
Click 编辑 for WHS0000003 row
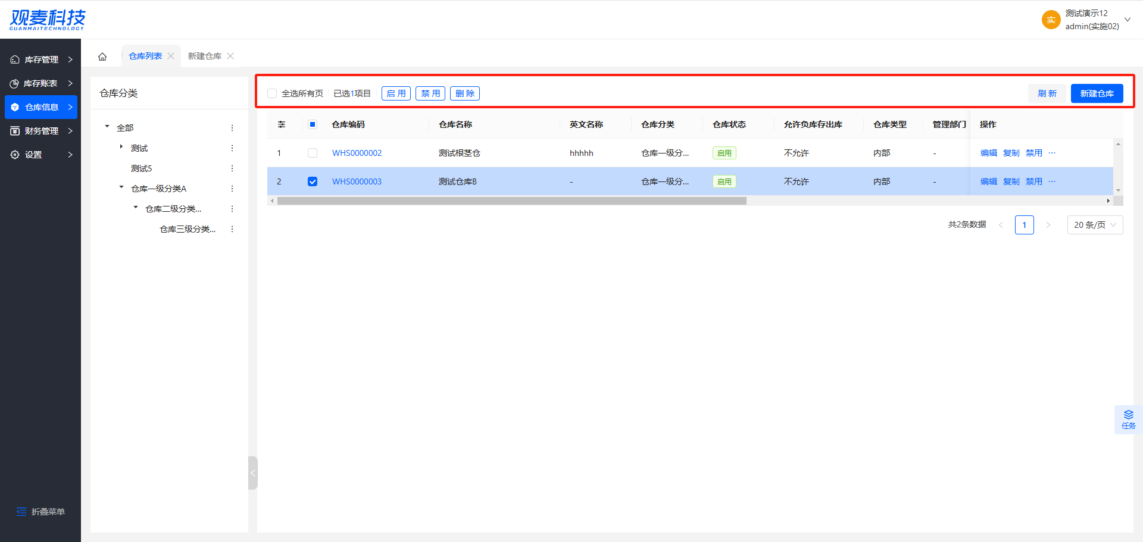(989, 181)
